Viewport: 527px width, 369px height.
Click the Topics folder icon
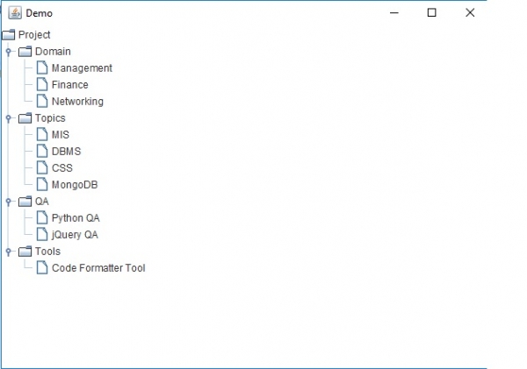[x=25, y=118]
